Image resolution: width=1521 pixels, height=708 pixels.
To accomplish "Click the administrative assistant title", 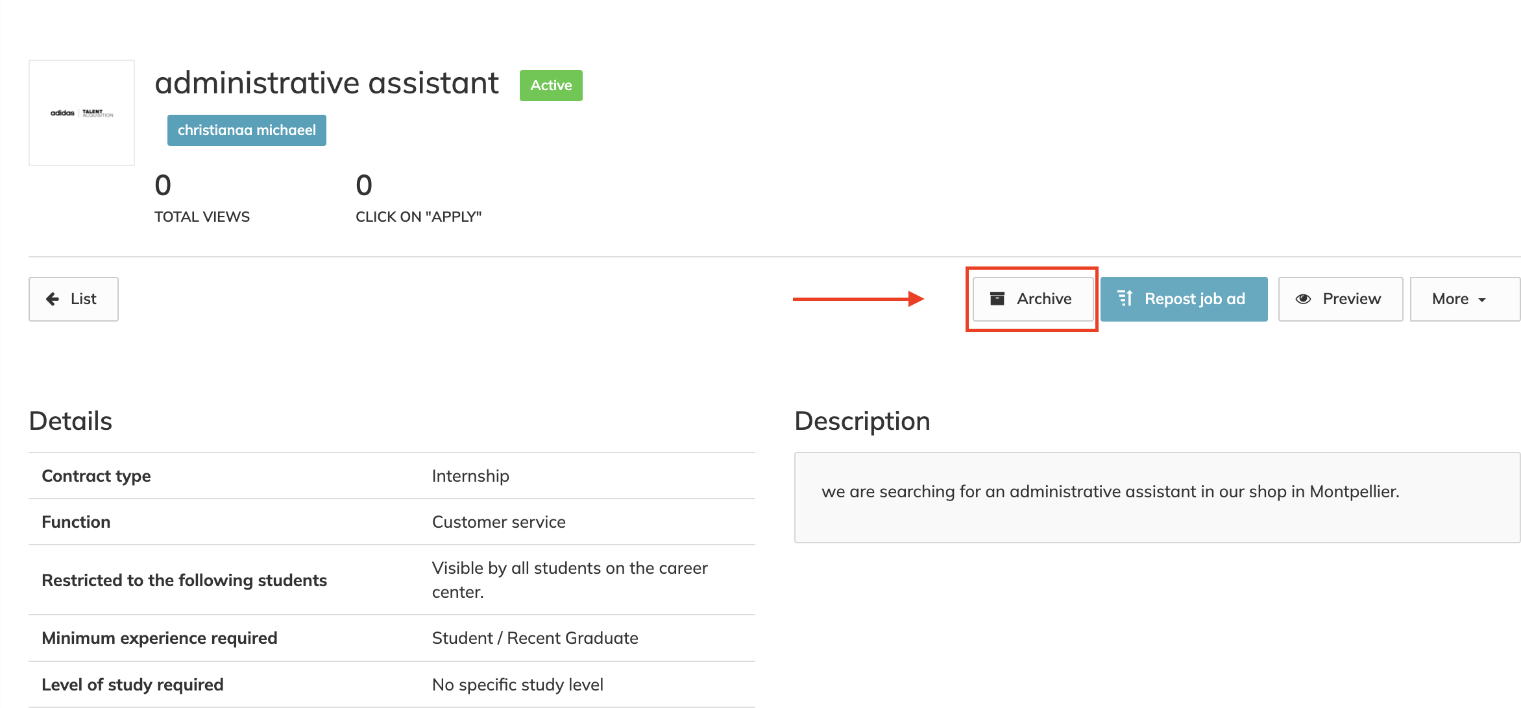I will point(326,84).
